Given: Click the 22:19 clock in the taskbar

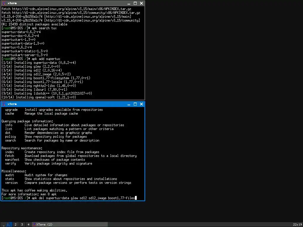Looking at the screenshot, I should pos(297,225).
